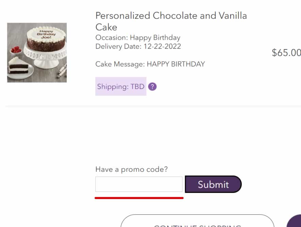301x227 pixels.
Task: Click the Delivery Date 12-22-2022 text
Action: point(138,46)
